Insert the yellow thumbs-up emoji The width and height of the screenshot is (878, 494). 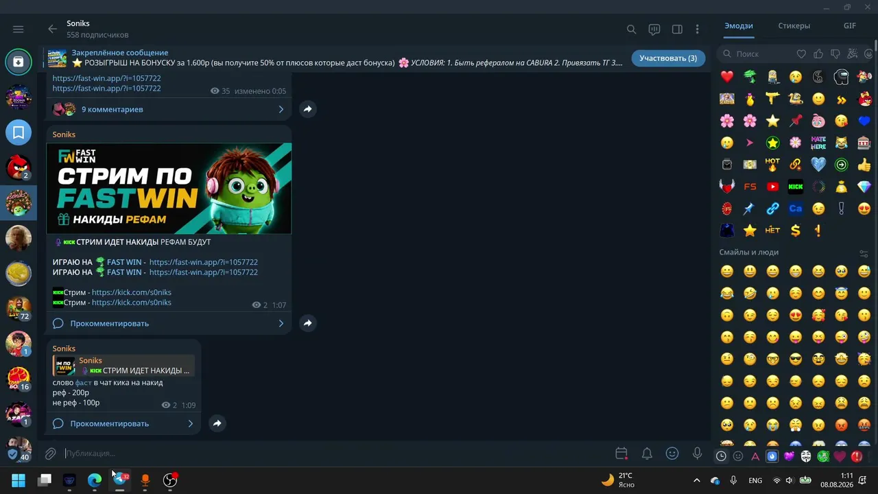(864, 165)
